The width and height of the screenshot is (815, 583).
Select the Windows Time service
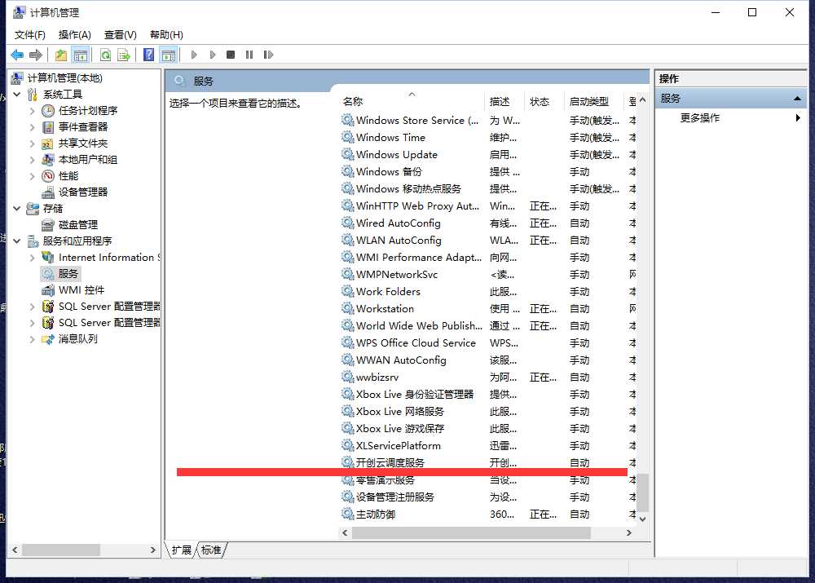[390, 137]
